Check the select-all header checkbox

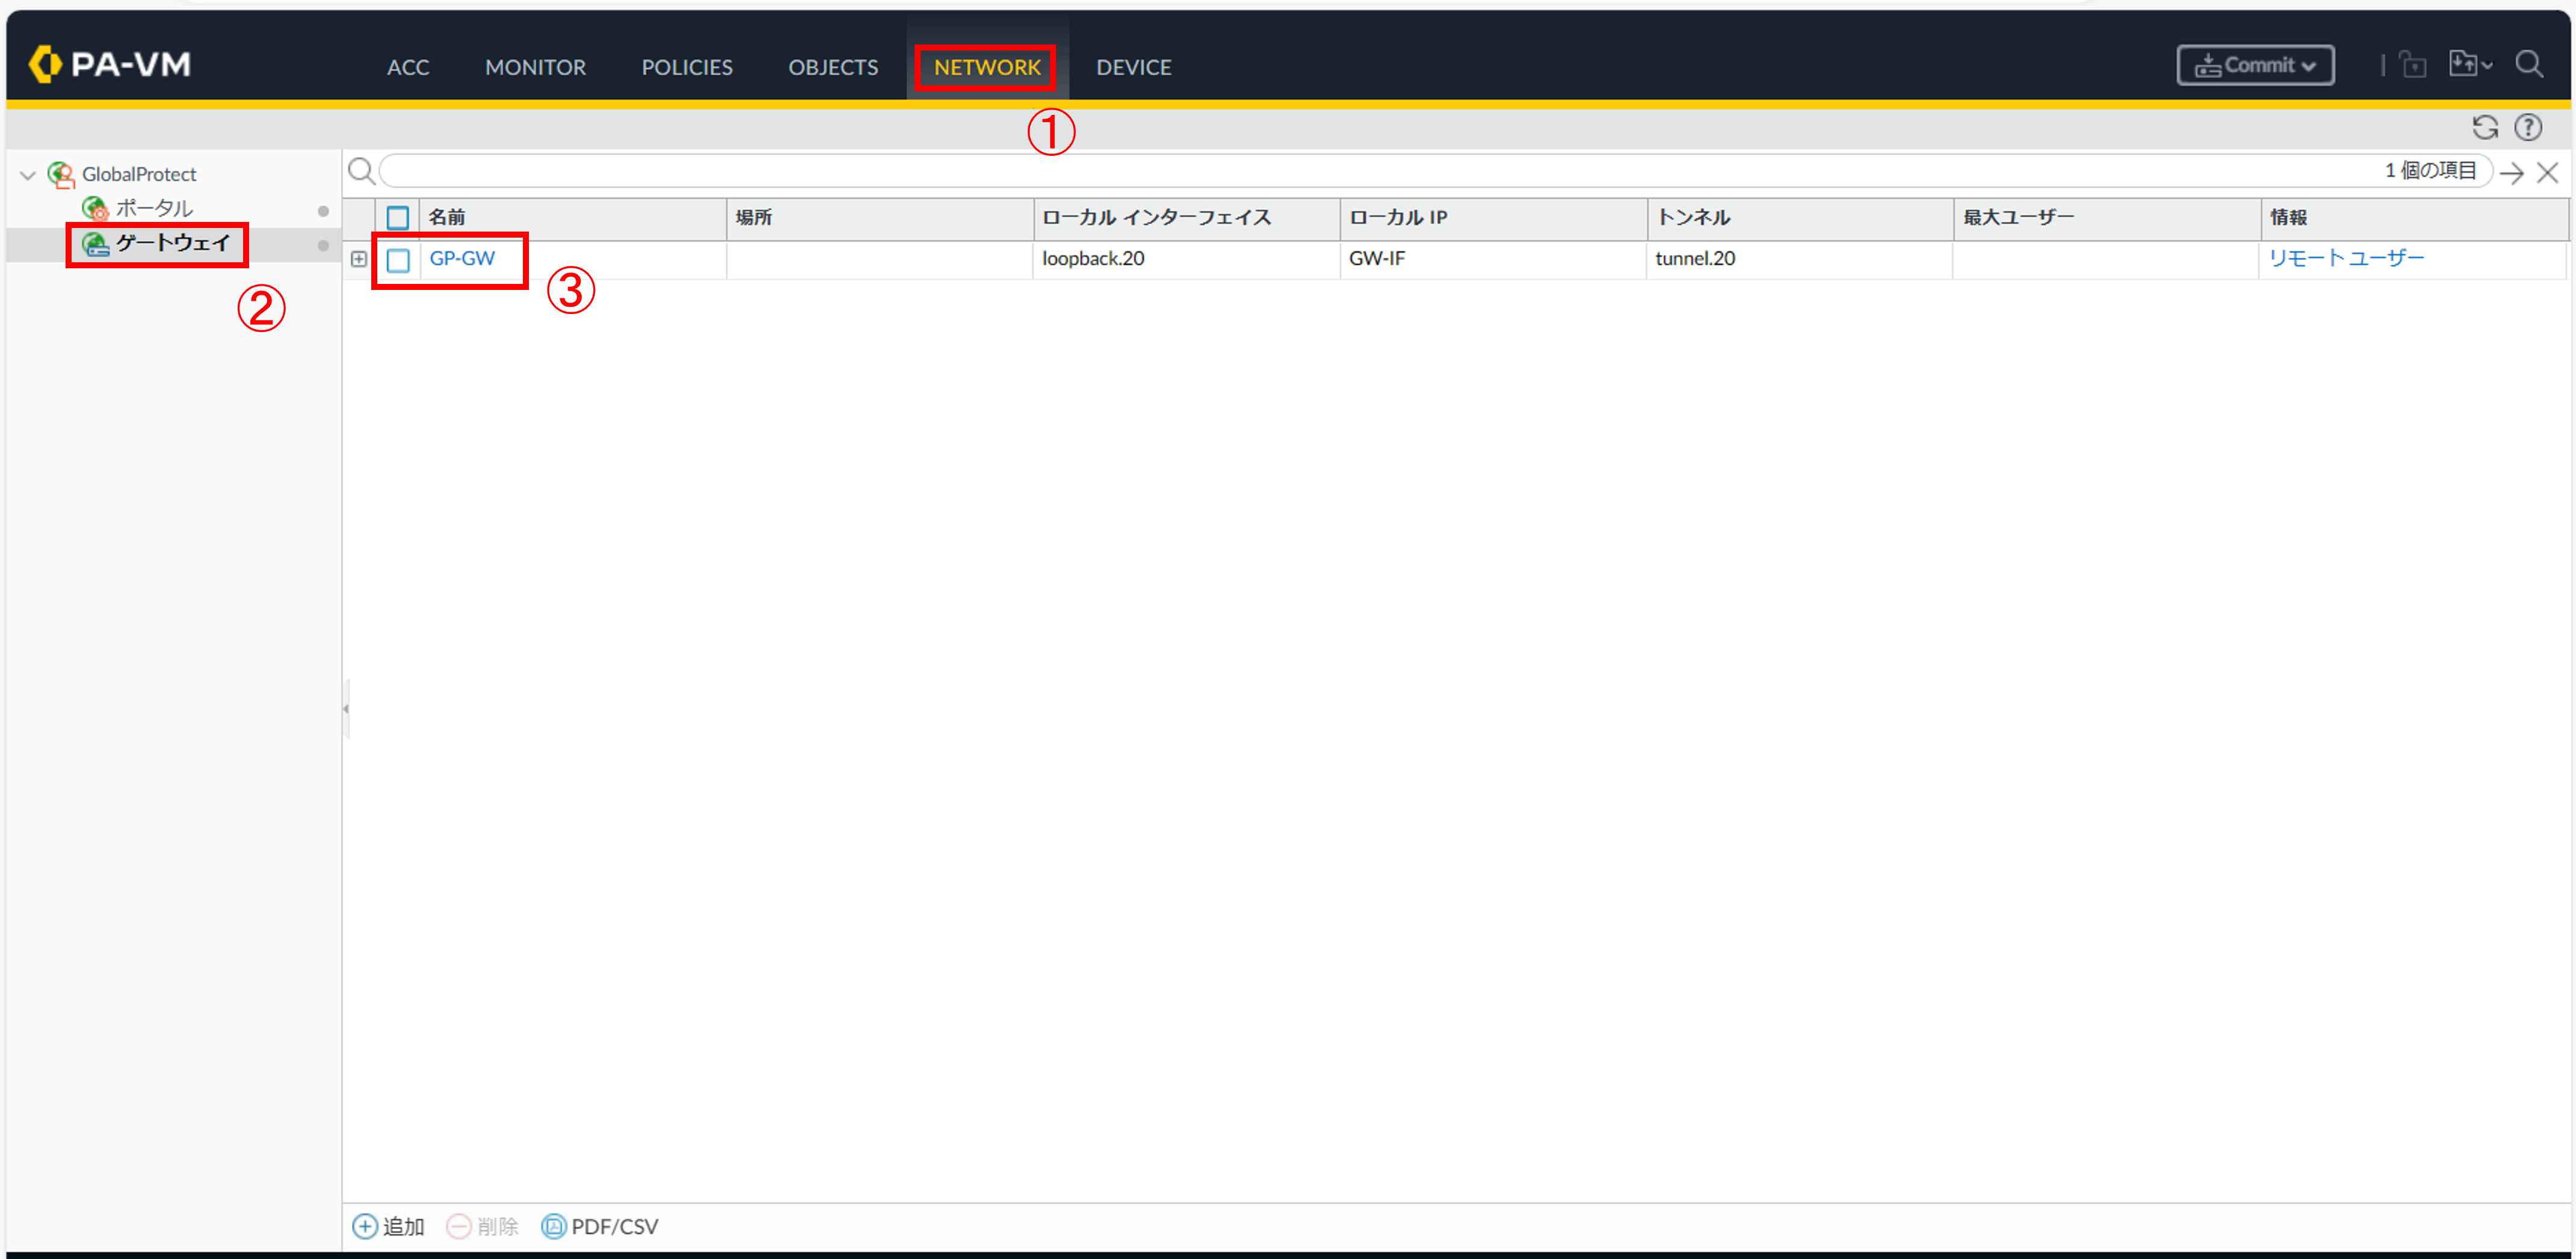coord(398,217)
